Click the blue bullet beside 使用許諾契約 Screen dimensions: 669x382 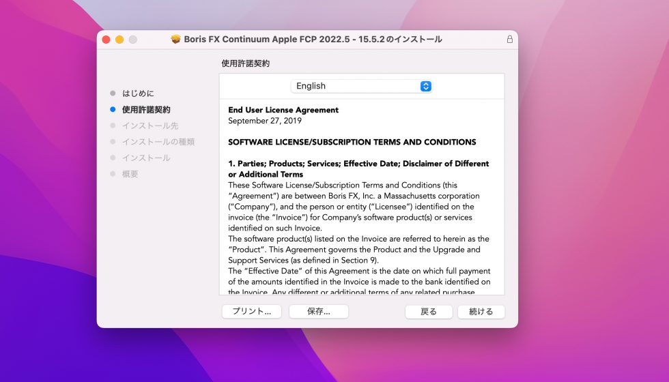click(113, 110)
